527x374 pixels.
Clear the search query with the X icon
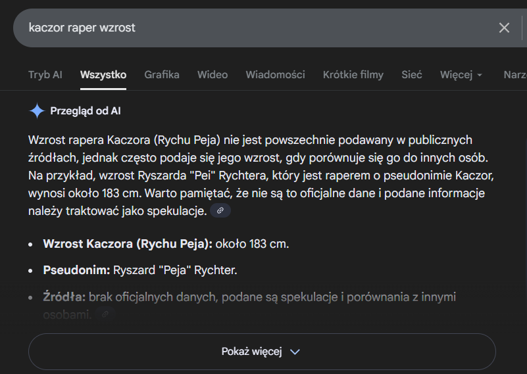[504, 28]
